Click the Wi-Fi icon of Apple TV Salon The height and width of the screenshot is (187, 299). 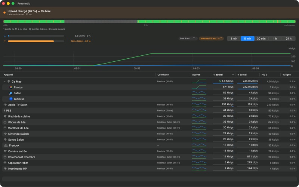coord(5,105)
